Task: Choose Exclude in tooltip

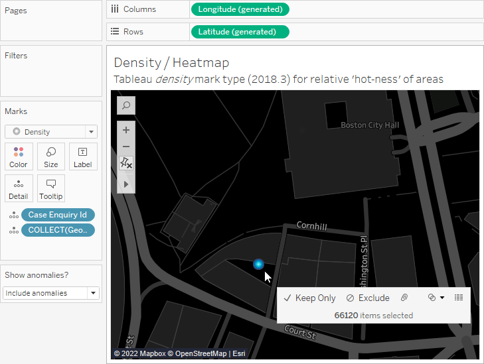Action: 368,298
